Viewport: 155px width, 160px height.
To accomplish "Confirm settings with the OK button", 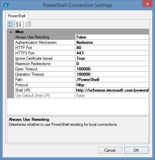I will pos(136,150).
